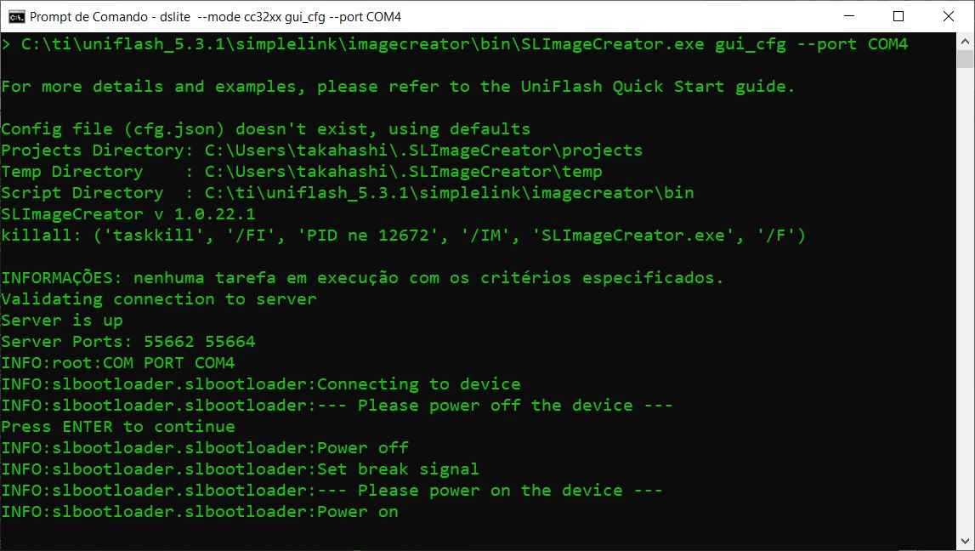Click the scrollbar down arrow

(965, 541)
